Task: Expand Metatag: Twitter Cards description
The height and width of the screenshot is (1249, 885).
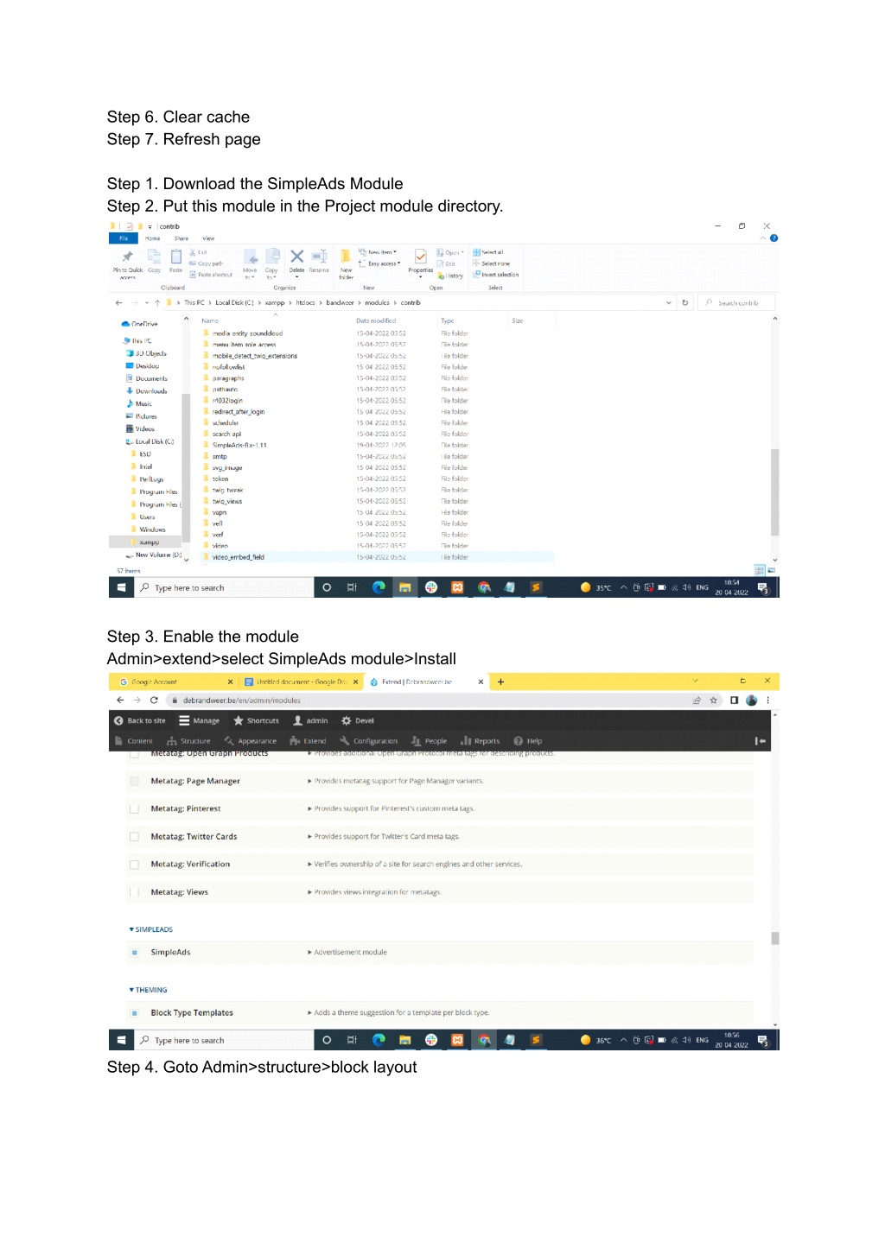Action: pos(384,836)
